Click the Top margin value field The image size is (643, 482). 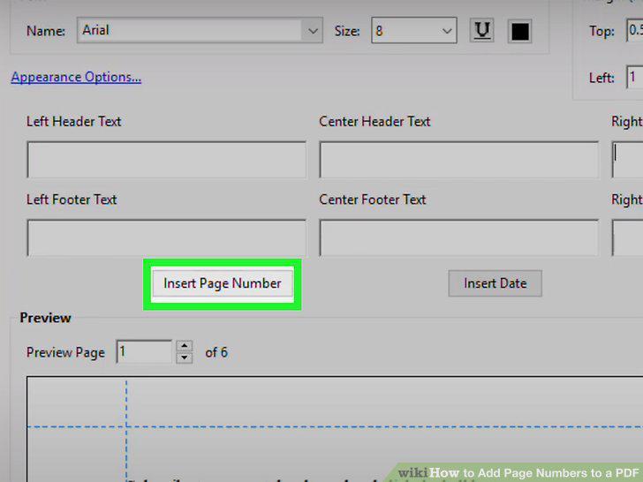[x=634, y=30]
